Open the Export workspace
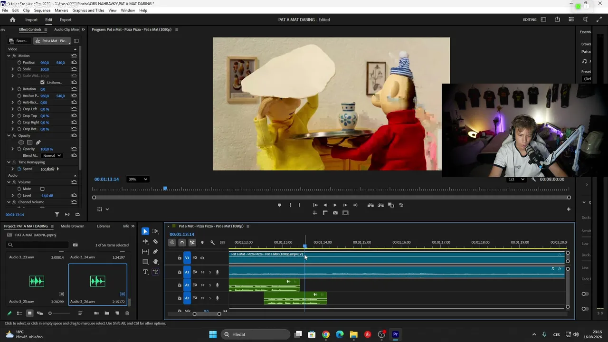This screenshot has width=608, height=342. tap(66, 20)
